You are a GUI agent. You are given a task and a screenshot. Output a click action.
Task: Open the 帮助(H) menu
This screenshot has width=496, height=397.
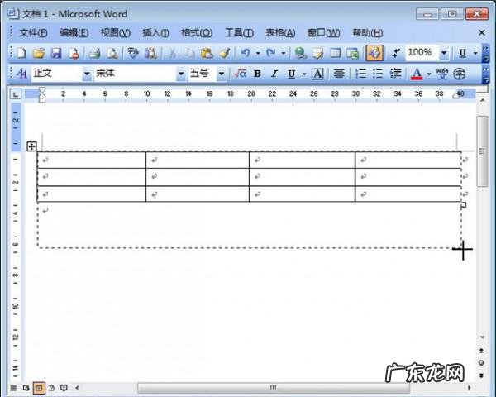(x=368, y=32)
